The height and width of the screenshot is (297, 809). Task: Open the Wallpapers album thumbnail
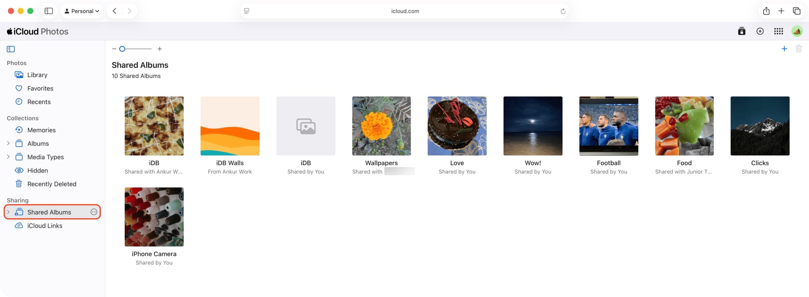pyautogui.click(x=381, y=126)
